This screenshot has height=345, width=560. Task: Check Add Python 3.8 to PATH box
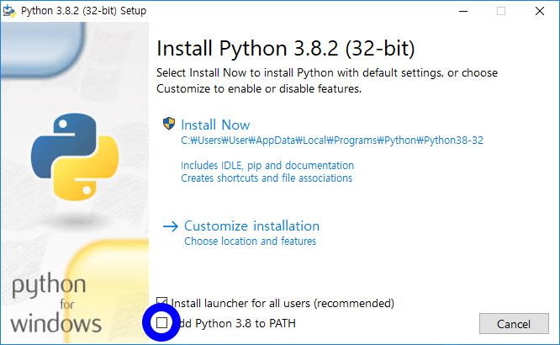click(x=161, y=323)
